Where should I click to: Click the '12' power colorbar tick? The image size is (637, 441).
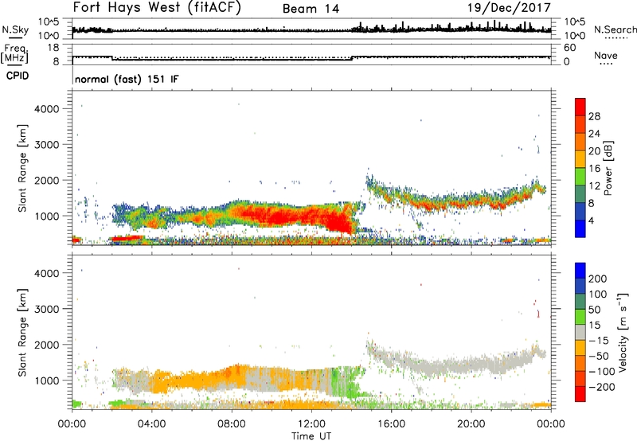(594, 185)
